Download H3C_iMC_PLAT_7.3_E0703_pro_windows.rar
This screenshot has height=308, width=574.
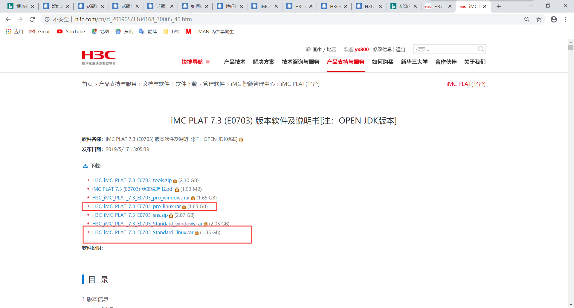(141, 198)
